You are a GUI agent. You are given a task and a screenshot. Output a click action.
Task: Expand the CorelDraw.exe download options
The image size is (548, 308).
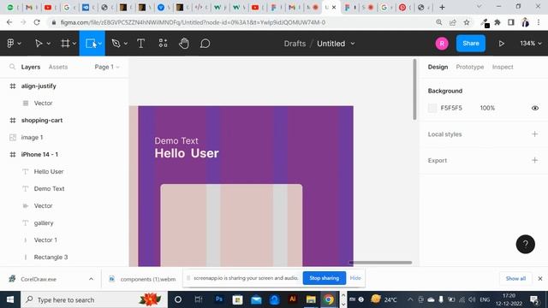pyautogui.click(x=91, y=279)
